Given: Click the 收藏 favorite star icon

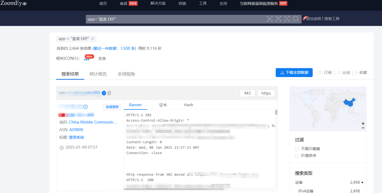Looking at the screenshot, I should pyautogui.click(x=356, y=73).
